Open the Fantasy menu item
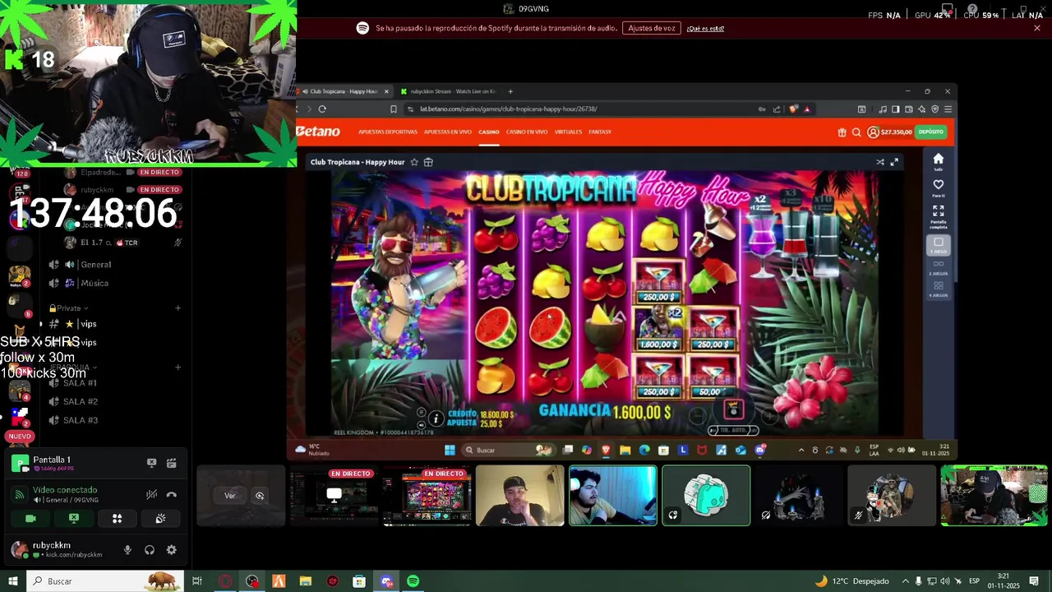Image resolution: width=1052 pixels, height=592 pixels. [x=600, y=132]
